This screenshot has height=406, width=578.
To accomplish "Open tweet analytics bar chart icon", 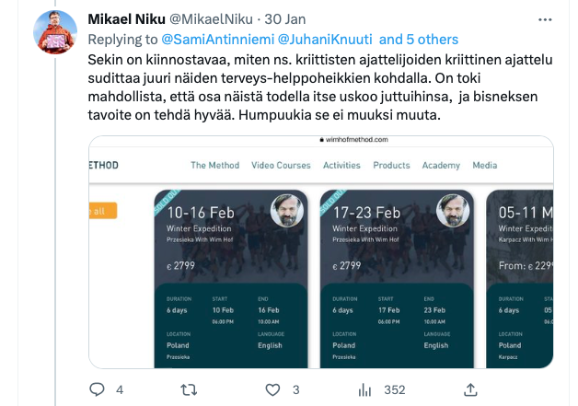I will [x=365, y=389].
